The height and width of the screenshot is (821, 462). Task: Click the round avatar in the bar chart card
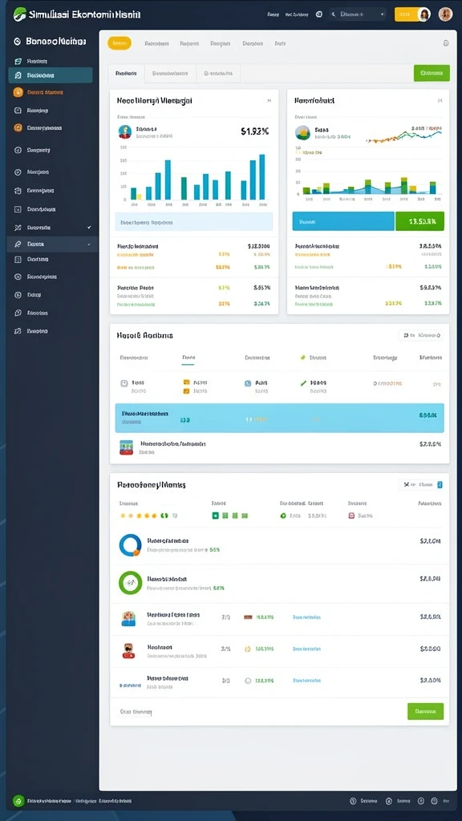point(124,131)
